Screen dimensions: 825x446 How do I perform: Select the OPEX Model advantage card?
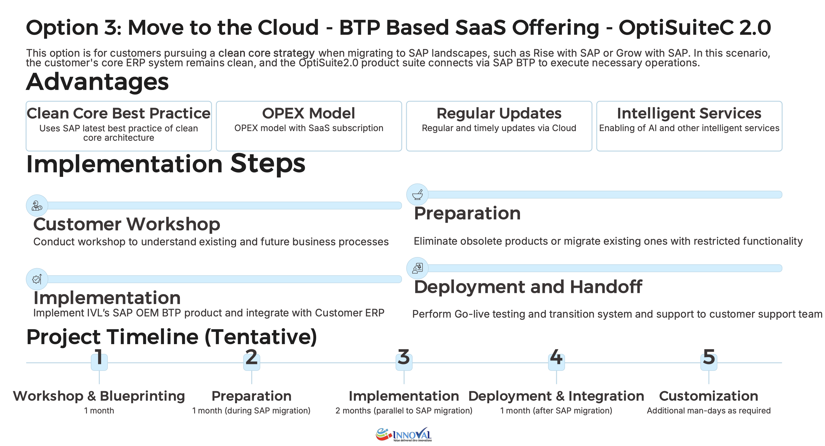coord(309,126)
